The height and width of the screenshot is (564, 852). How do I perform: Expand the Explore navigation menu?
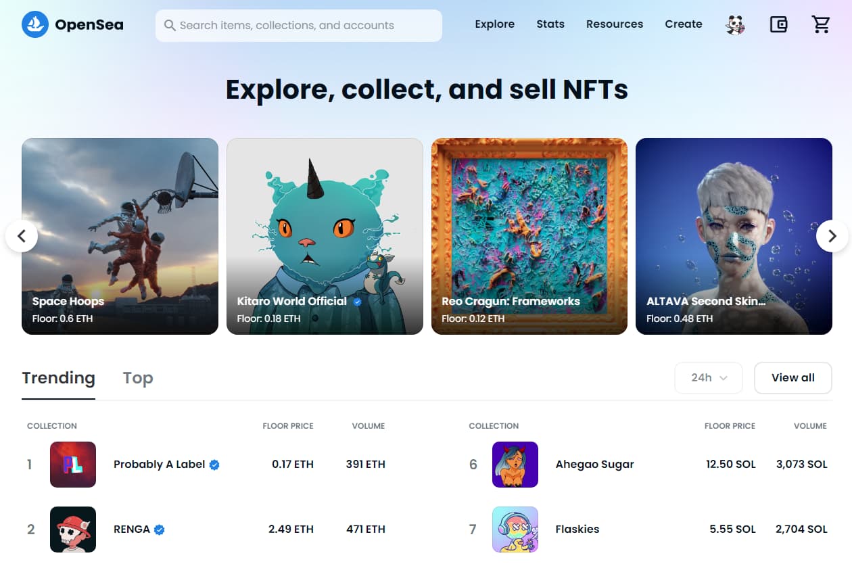click(494, 24)
